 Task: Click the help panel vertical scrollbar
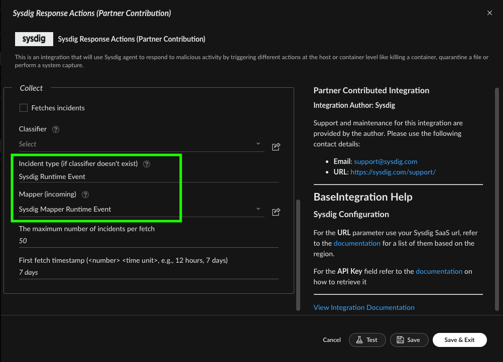click(x=497, y=199)
